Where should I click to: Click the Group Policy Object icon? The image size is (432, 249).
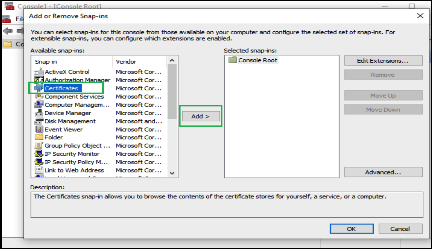point(39,146)
